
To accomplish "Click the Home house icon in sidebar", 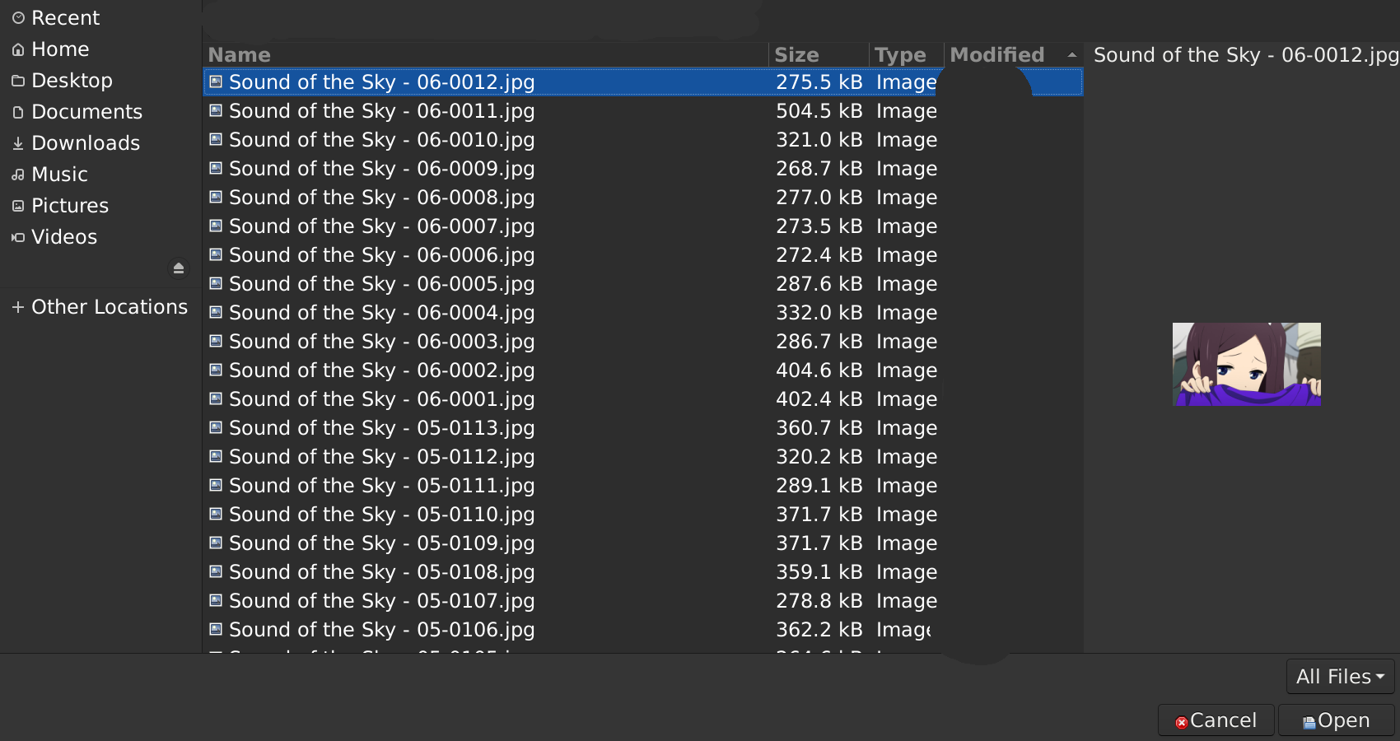I will tap(18, 49).
